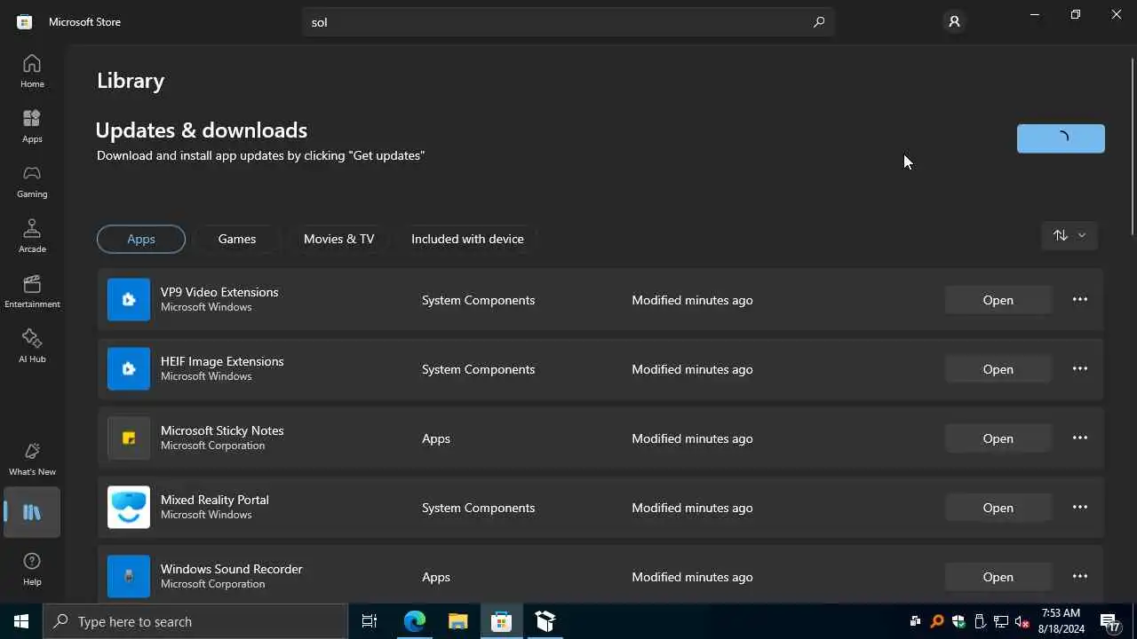1137x639 pixels.
Task: Expand the sort and filter dropdown
Action: point(1069,235)
